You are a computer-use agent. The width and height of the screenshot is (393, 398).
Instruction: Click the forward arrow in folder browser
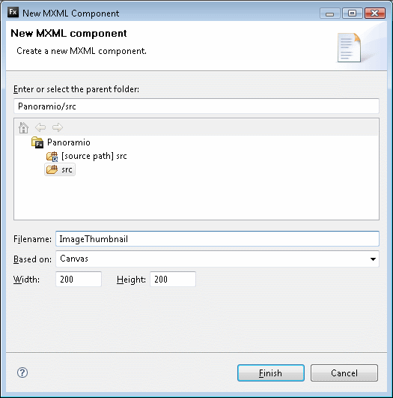pyautogui.click(x=58, y=127)
